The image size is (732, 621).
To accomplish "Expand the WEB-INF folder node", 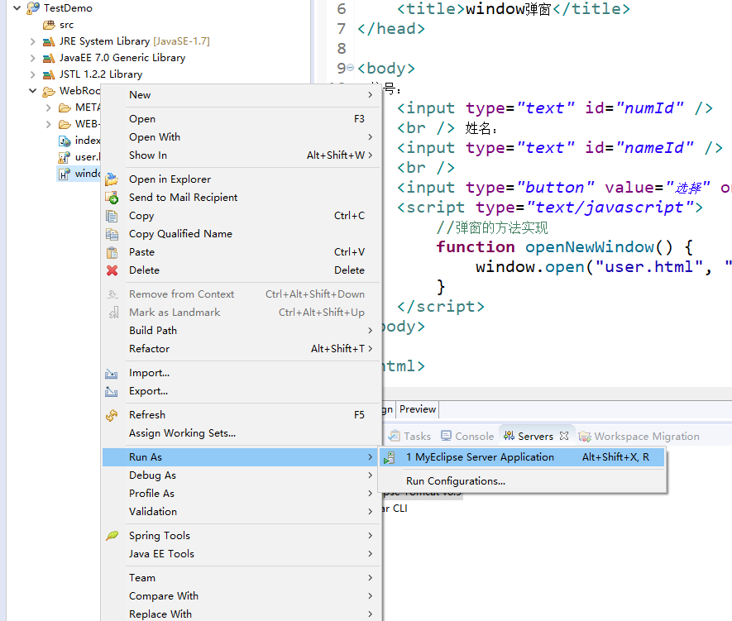I will point(48,124).
